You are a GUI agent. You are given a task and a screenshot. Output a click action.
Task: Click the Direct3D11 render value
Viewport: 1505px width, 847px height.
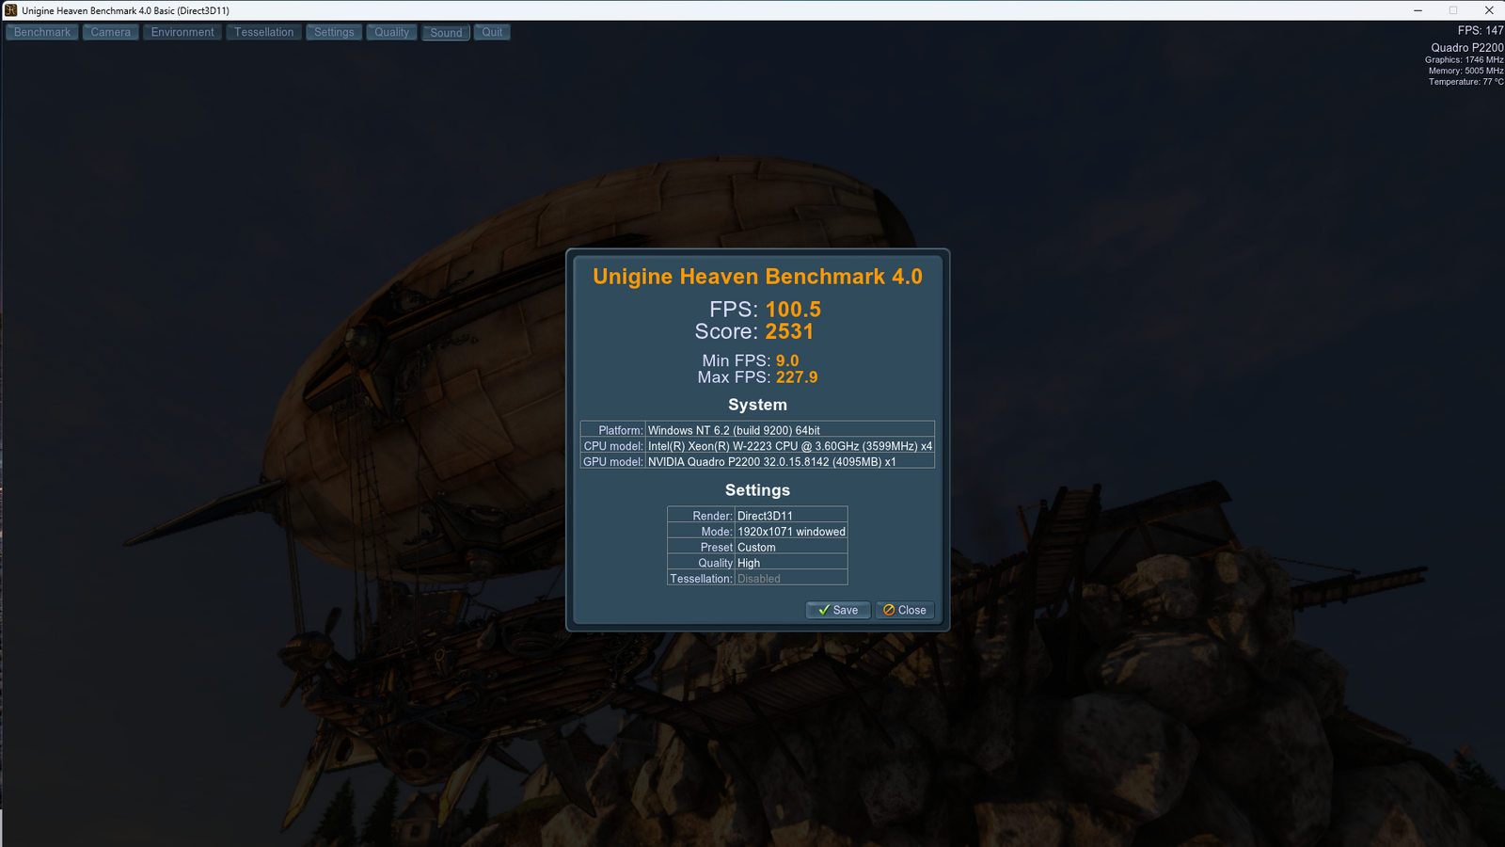tap(765, 516)
